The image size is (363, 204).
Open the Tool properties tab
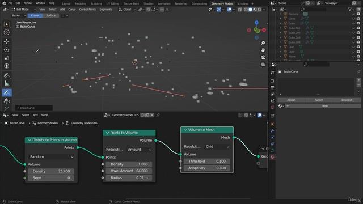272,73
